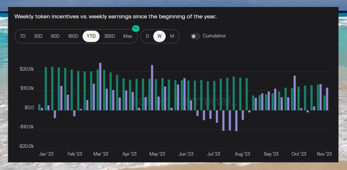
Task: Click the green Pro badge
Action: (x=135, y=28)
